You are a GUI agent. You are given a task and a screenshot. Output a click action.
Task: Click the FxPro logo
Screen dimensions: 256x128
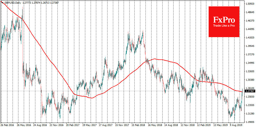[224, 20]
